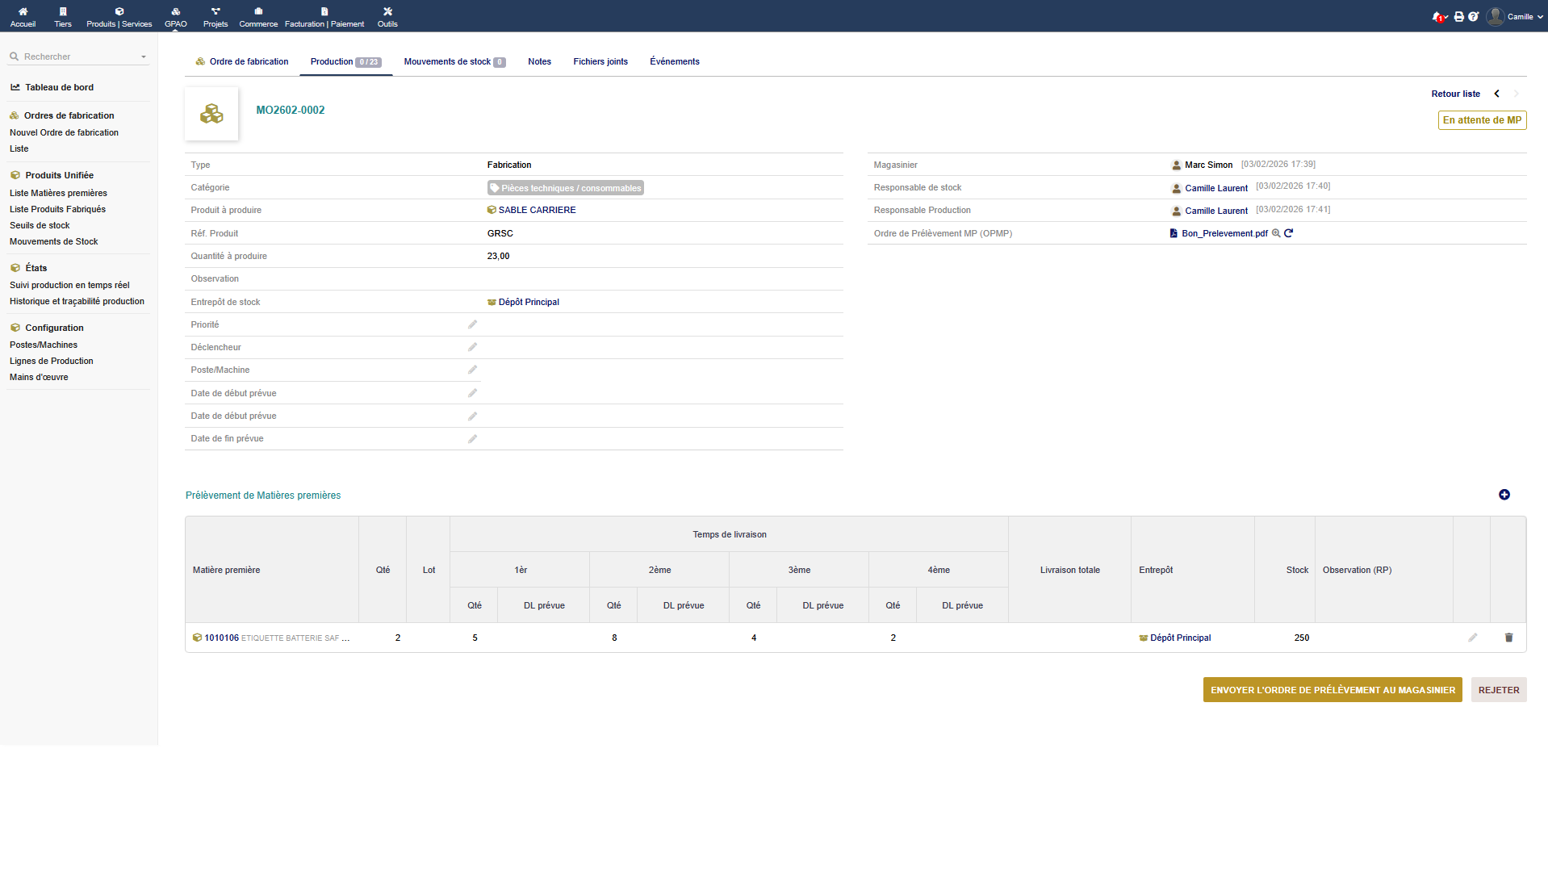Viewport: 1548px width, 870px height.
Task: Go to previous record arrow
Action: coord(1496,94)
